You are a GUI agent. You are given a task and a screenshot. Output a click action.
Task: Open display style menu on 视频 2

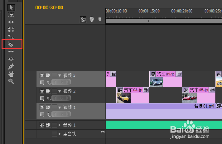pyautogui.click(x=42, y=98)
